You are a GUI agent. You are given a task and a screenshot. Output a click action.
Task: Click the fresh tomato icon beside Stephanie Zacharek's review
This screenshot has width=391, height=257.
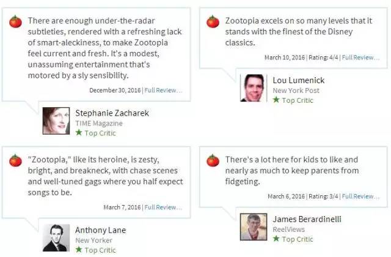pyautogui.click(x=15, y=22)
